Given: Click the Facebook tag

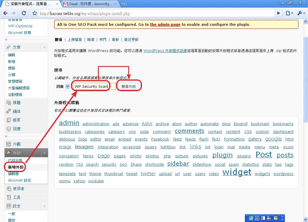Looking at the screenshot, I should coord(160,139).
